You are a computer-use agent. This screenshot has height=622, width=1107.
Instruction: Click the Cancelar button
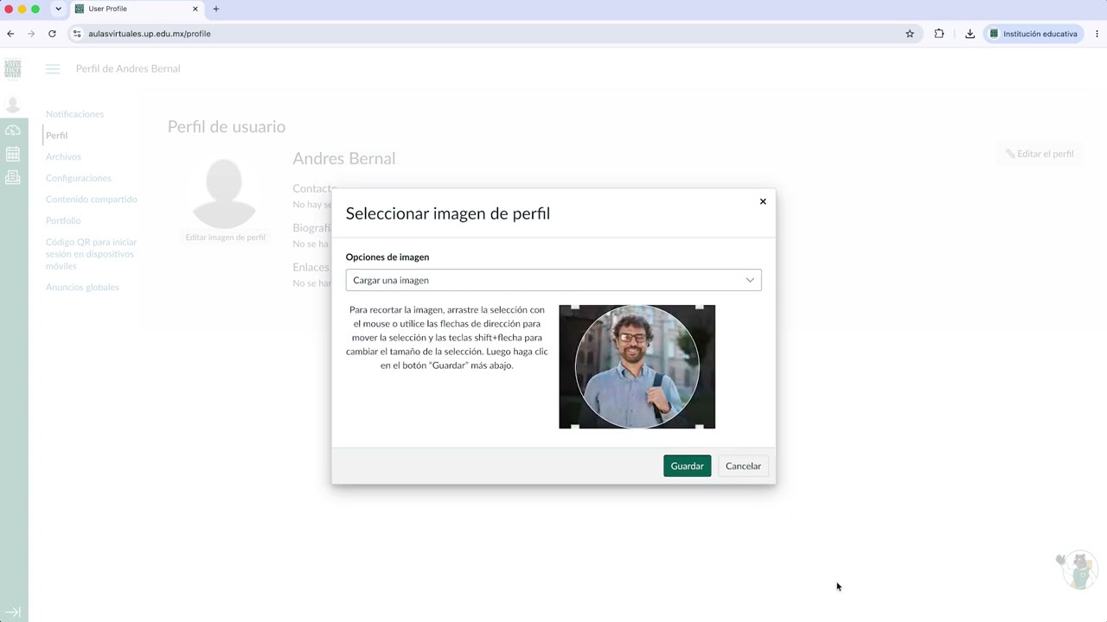(x=743, y=466)
